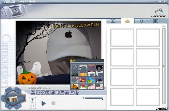Click the photo album center of the mode wheel
169x111 pixels.
[13, 99]
